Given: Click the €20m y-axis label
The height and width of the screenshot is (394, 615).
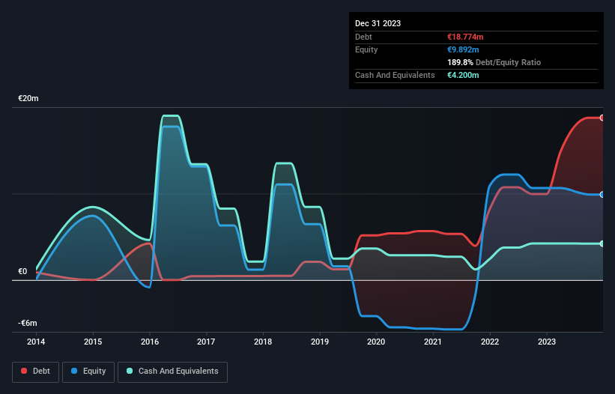Looking at the screenshot, I should click(28, 98).
